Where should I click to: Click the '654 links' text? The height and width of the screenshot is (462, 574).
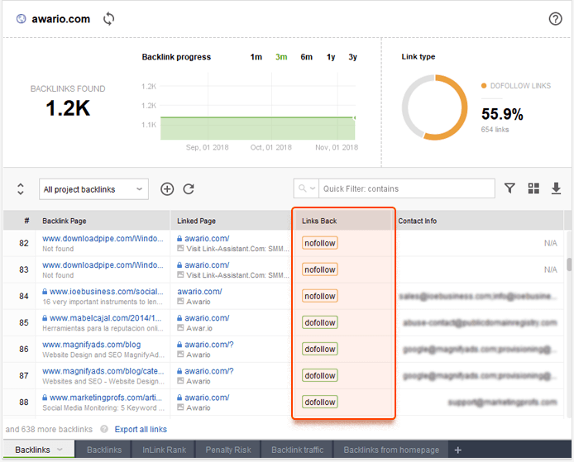pyautogui.click(x=495, y=130)
